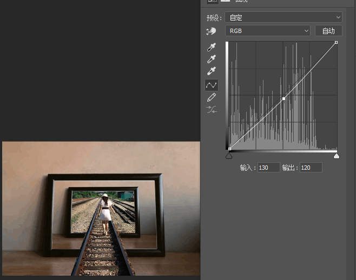Click the black point slider triangle
The width and height of the screenshot is (356, 280).
(x=229, y=156)
